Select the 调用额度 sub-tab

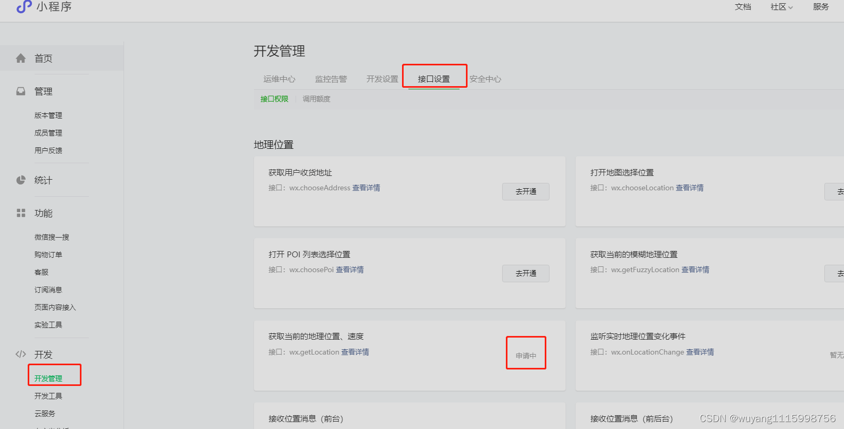(316, 99)
